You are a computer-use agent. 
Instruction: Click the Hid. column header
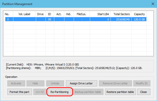click(x=69, y=14)
